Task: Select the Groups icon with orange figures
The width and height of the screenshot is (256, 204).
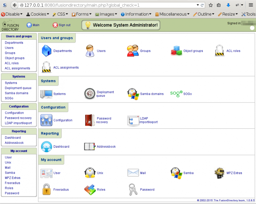Action: point(132,51)
